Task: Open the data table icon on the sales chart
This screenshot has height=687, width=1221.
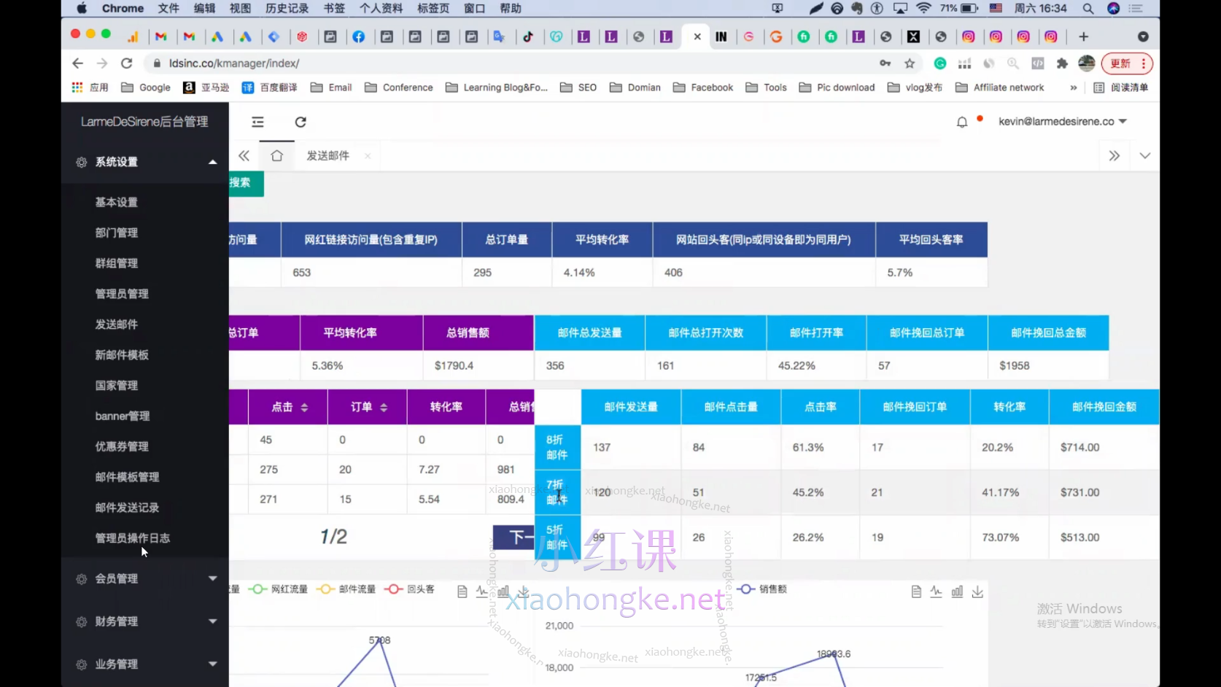Action: 916,591
